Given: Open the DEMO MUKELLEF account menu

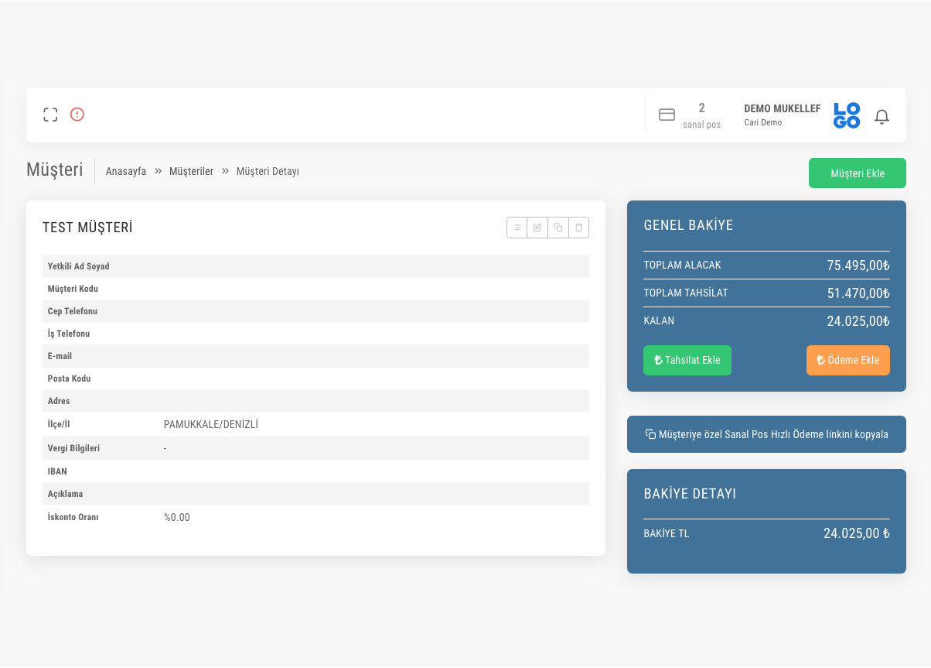Looking at the screenshot, I should [x=782, y=115].
